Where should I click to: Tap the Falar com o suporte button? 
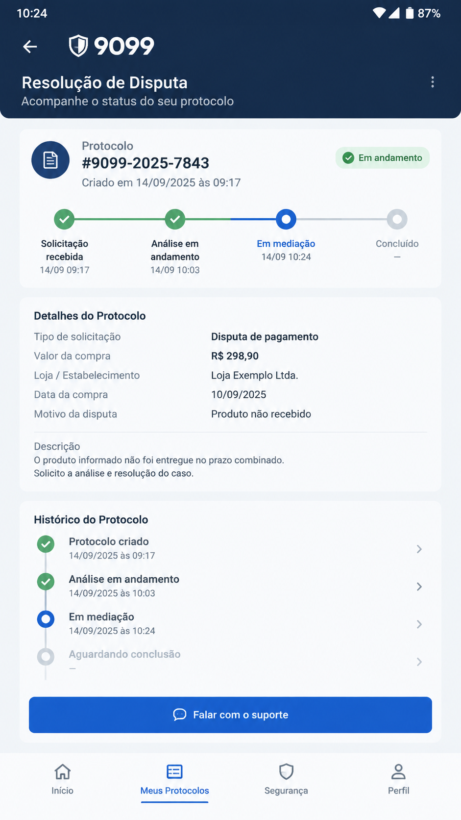coord(230,715)
